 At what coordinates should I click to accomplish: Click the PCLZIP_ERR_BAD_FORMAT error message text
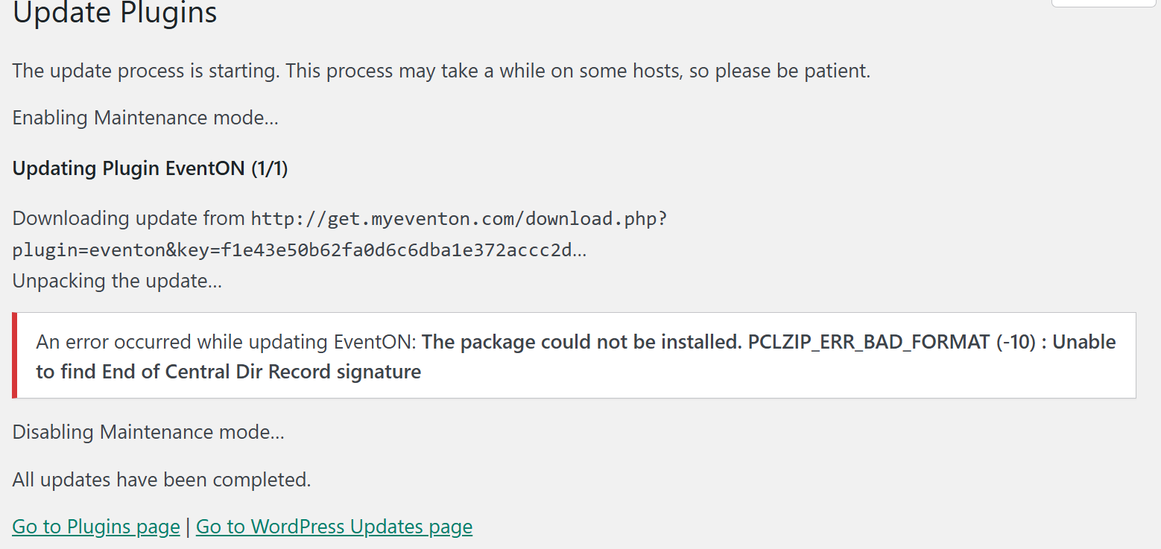tap(891, 342)
